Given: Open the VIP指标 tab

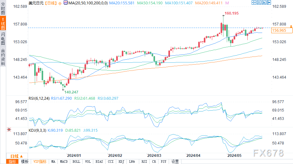Looking at the screenshot, I should (40, 162).
